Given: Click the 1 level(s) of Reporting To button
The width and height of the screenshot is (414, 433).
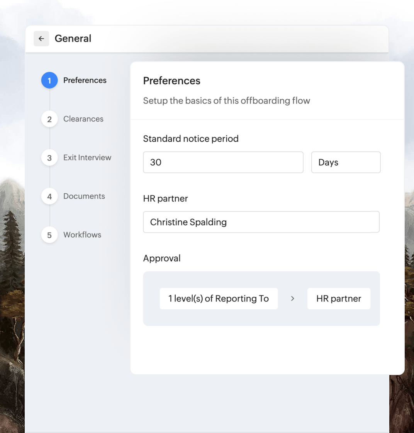Looking at the screenshot, I should click(218, 298).
